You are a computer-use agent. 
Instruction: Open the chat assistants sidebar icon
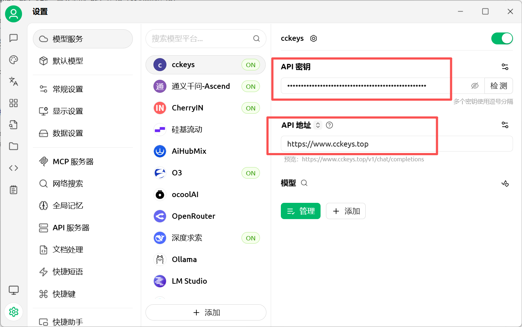click(x=13, y=38)
